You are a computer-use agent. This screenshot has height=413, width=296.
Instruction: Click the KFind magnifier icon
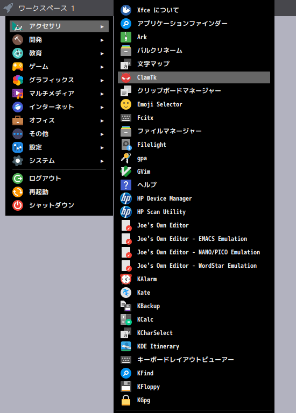[x=126, y=373]
